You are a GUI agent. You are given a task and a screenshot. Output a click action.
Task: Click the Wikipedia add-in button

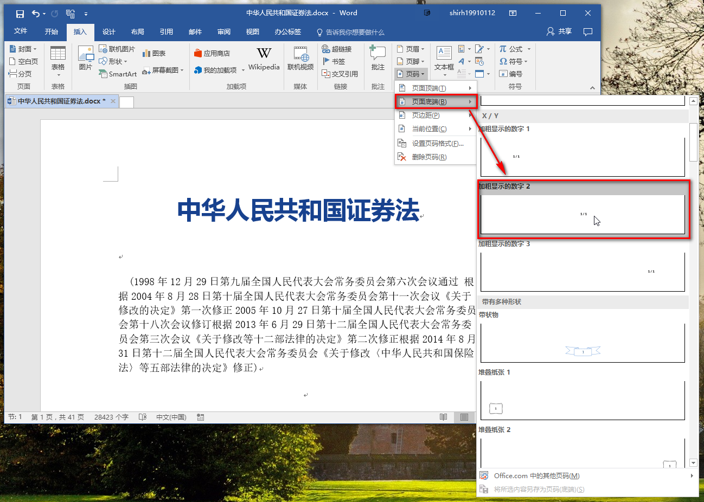(264, 59)
